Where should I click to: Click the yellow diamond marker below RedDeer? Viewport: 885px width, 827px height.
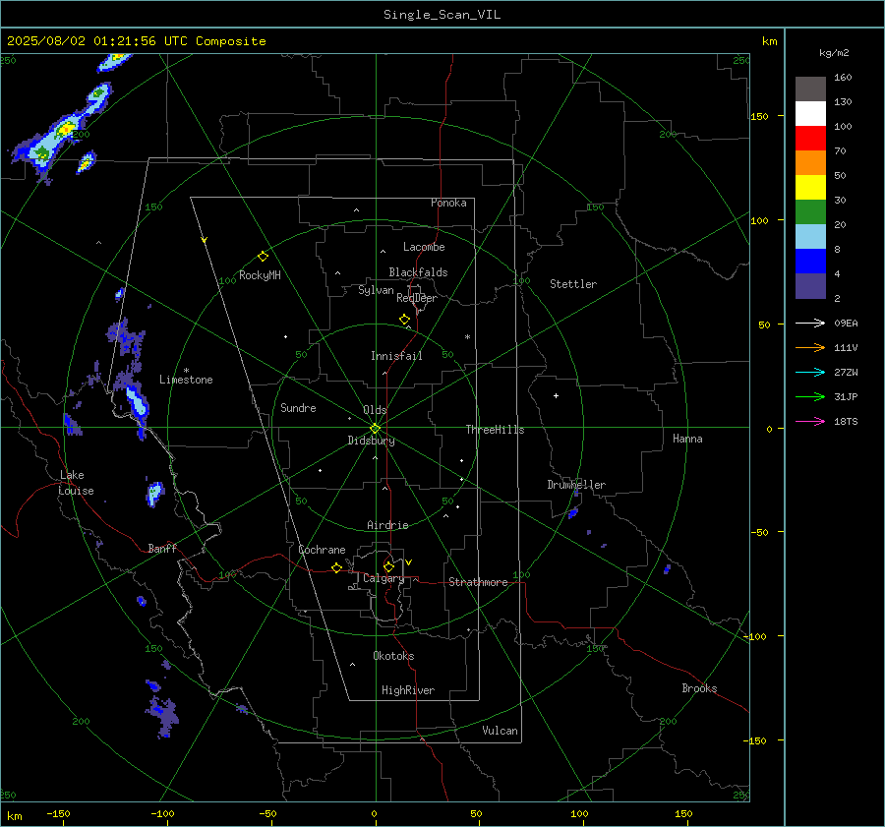coord(404,320)
